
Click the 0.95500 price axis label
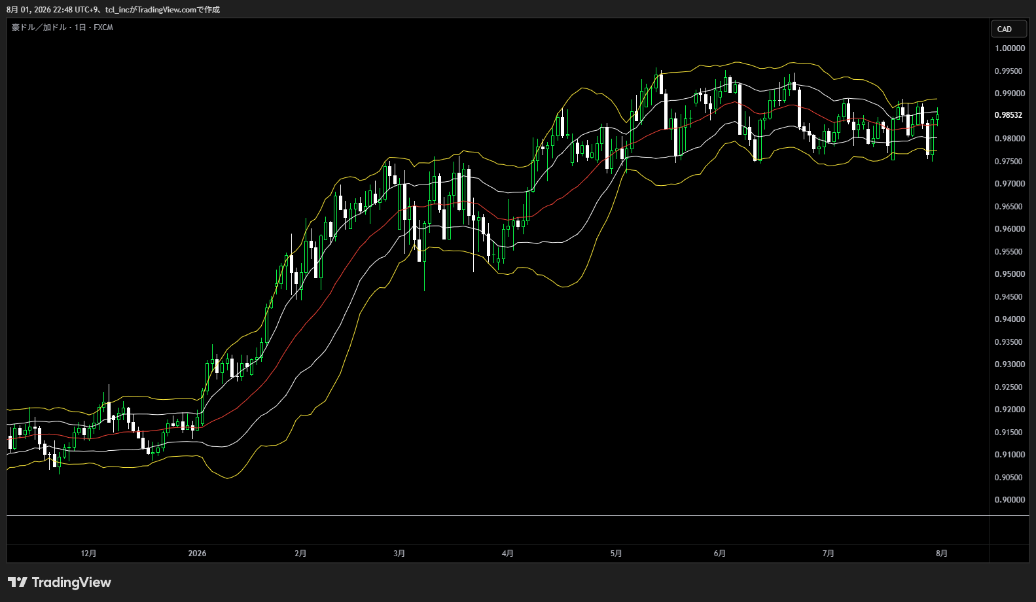point(1010,252)
